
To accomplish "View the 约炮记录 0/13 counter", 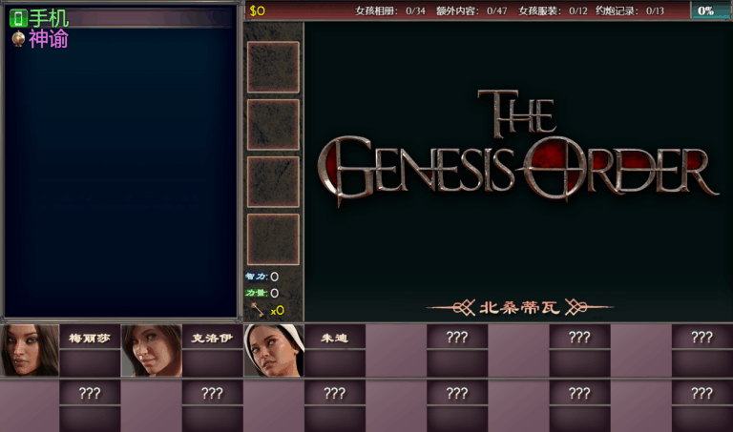I will 629,10.
